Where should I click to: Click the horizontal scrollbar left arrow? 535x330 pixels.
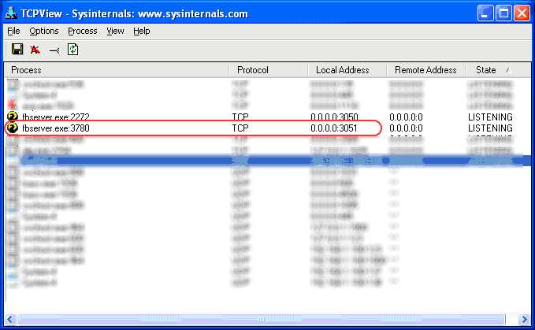pyautogui.click(x=10, y=320)
